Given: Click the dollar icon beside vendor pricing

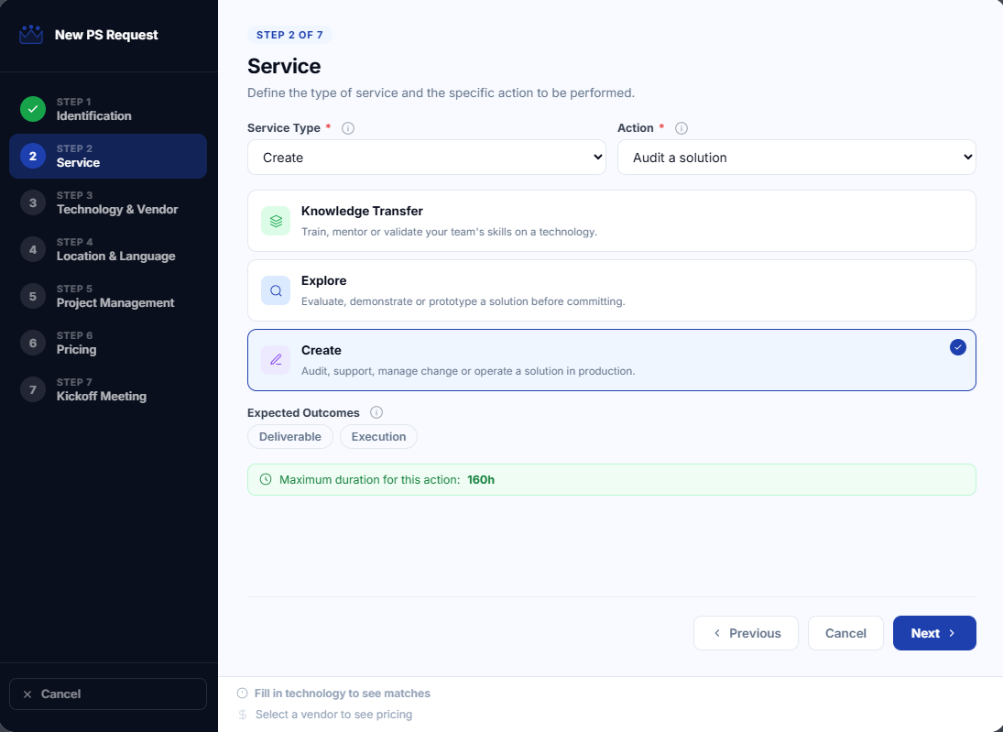Looking at the screenshot, I should click(x=243, y=714).
